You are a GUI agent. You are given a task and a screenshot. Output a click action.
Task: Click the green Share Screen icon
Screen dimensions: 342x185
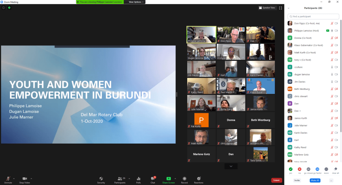[x=168, y=179]
